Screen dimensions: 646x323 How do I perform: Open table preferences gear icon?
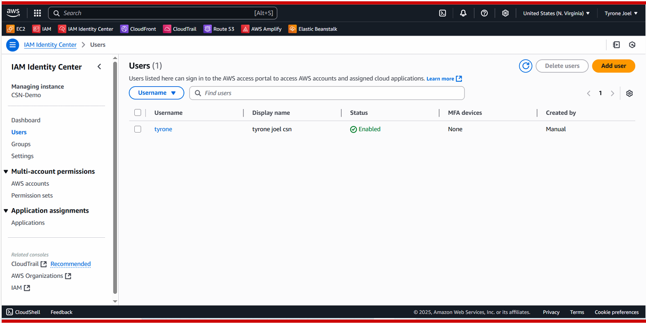(x=629, y=93)
